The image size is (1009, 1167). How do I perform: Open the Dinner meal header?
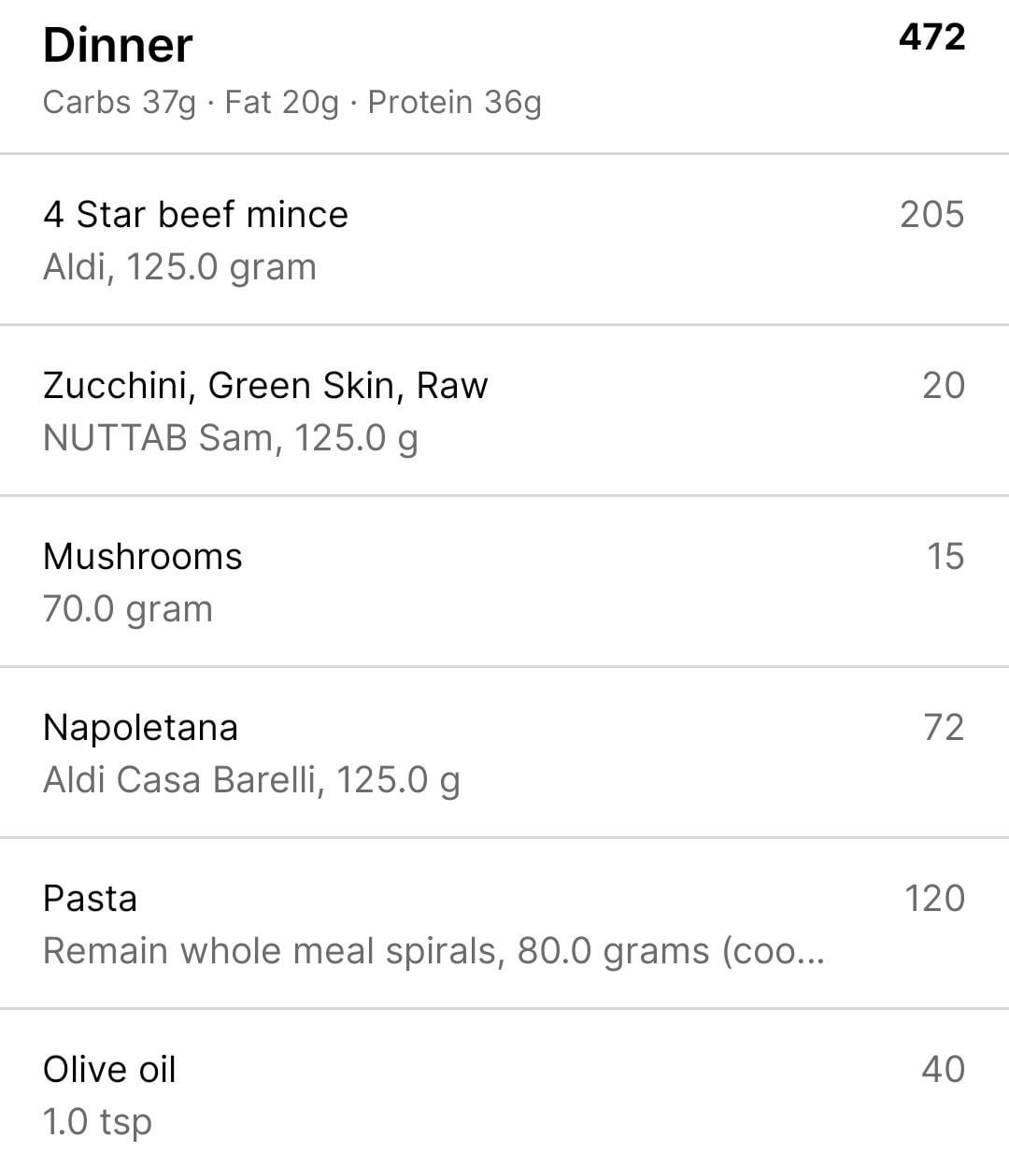click(504, 76)
